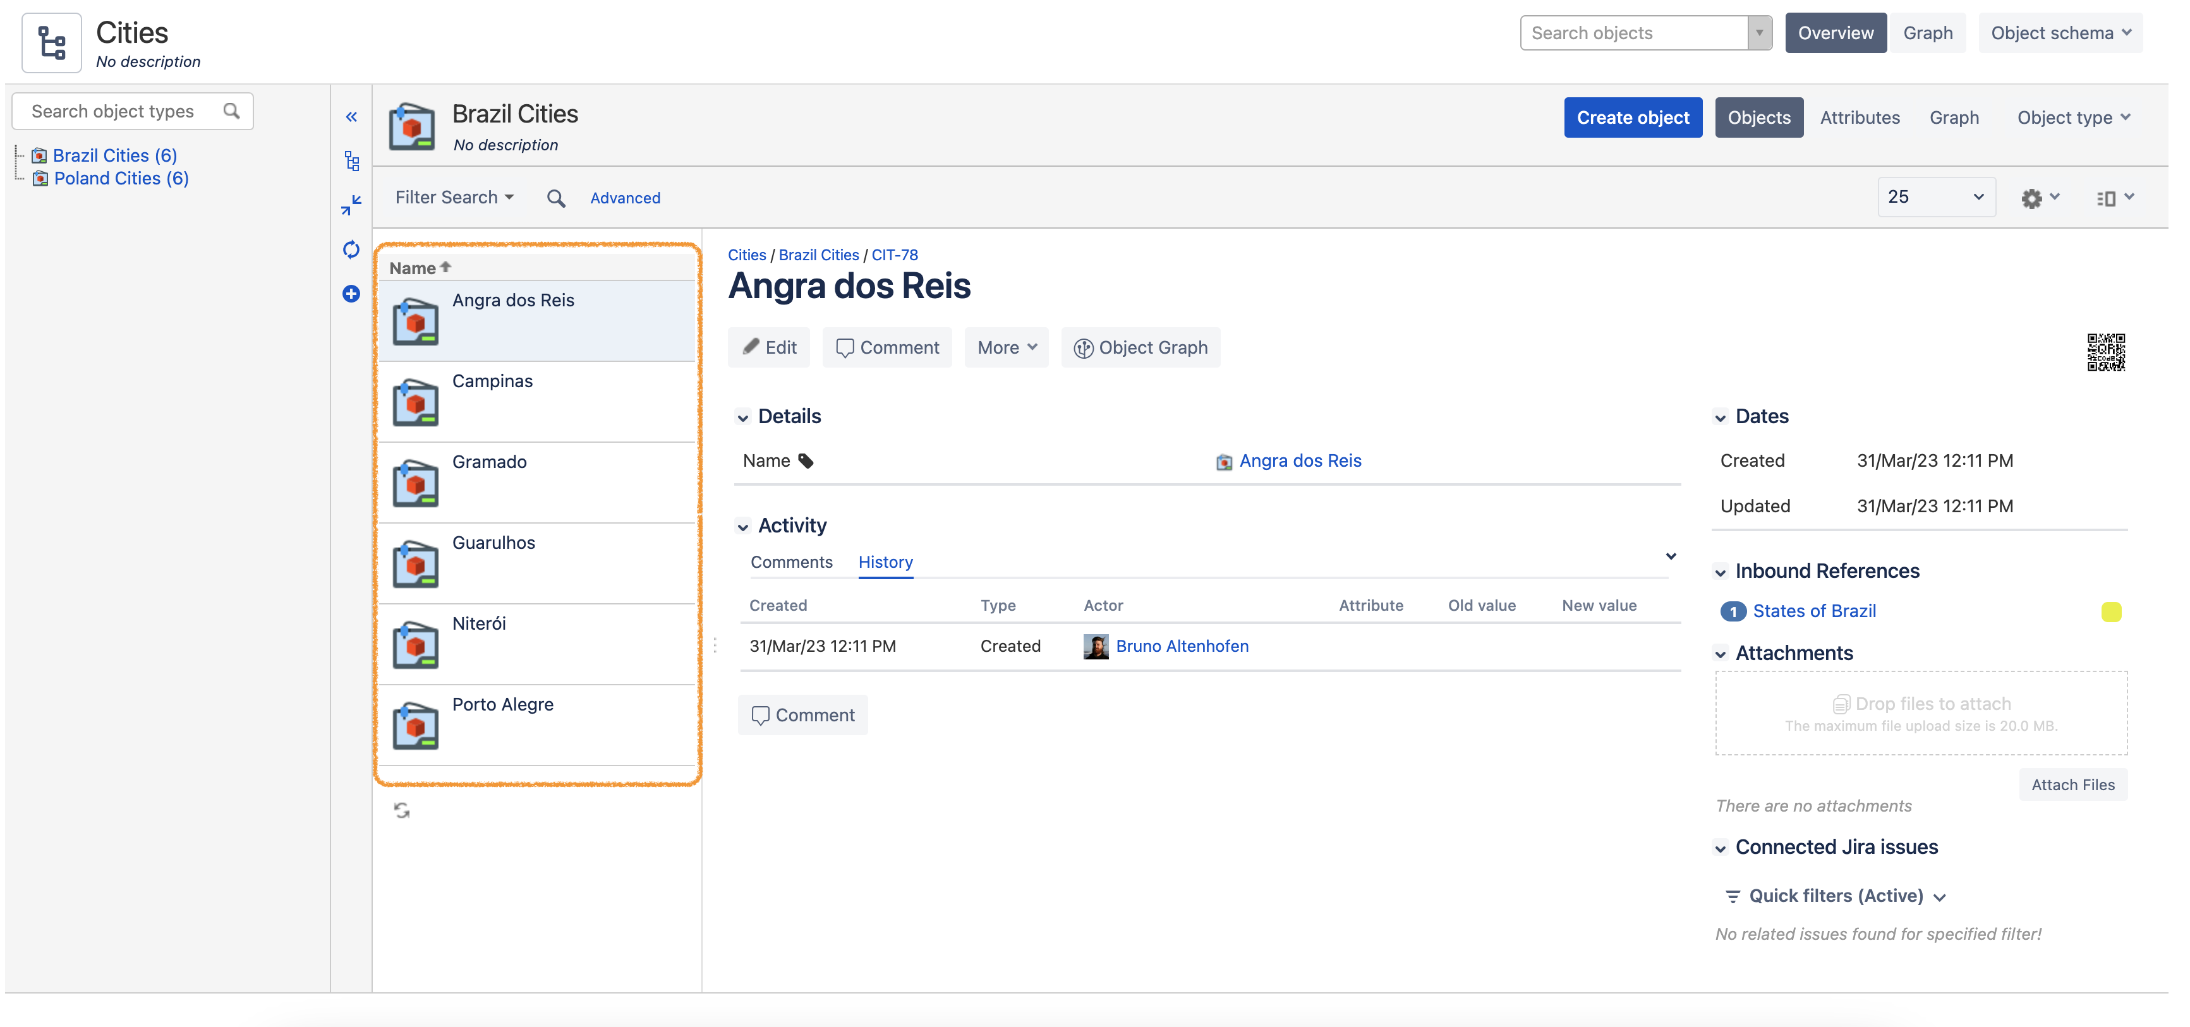This screenshot has width=2190, height=1027.
Task: Collapse the sidebar with double-chevron icon
Action: [351, 117]
